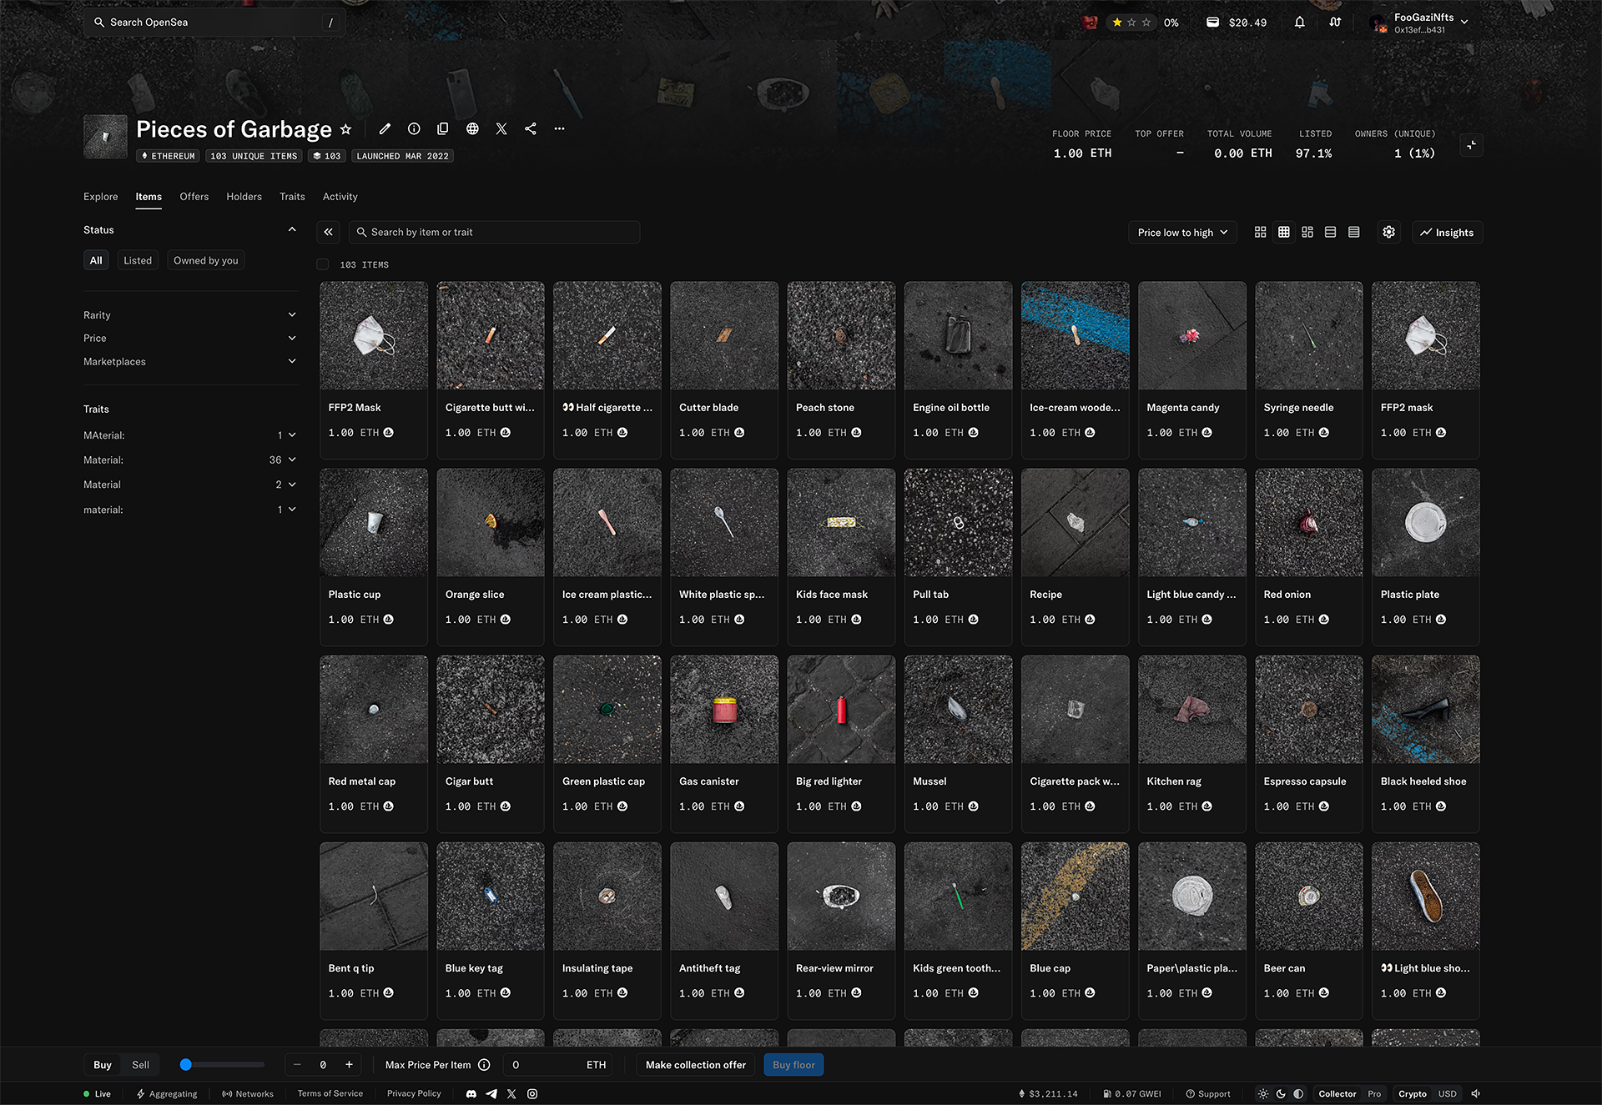Expand the Marketplaces filter
This screenshot has width=1602, height=1105.
[x=189, y=361]
